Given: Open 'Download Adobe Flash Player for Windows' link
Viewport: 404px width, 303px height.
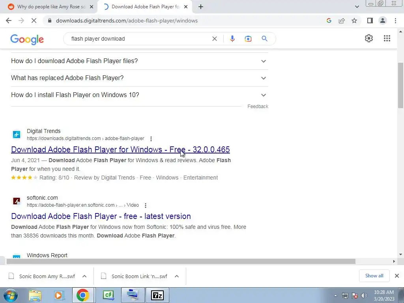Looking at the screenshot, I should [x=120, y=150].
